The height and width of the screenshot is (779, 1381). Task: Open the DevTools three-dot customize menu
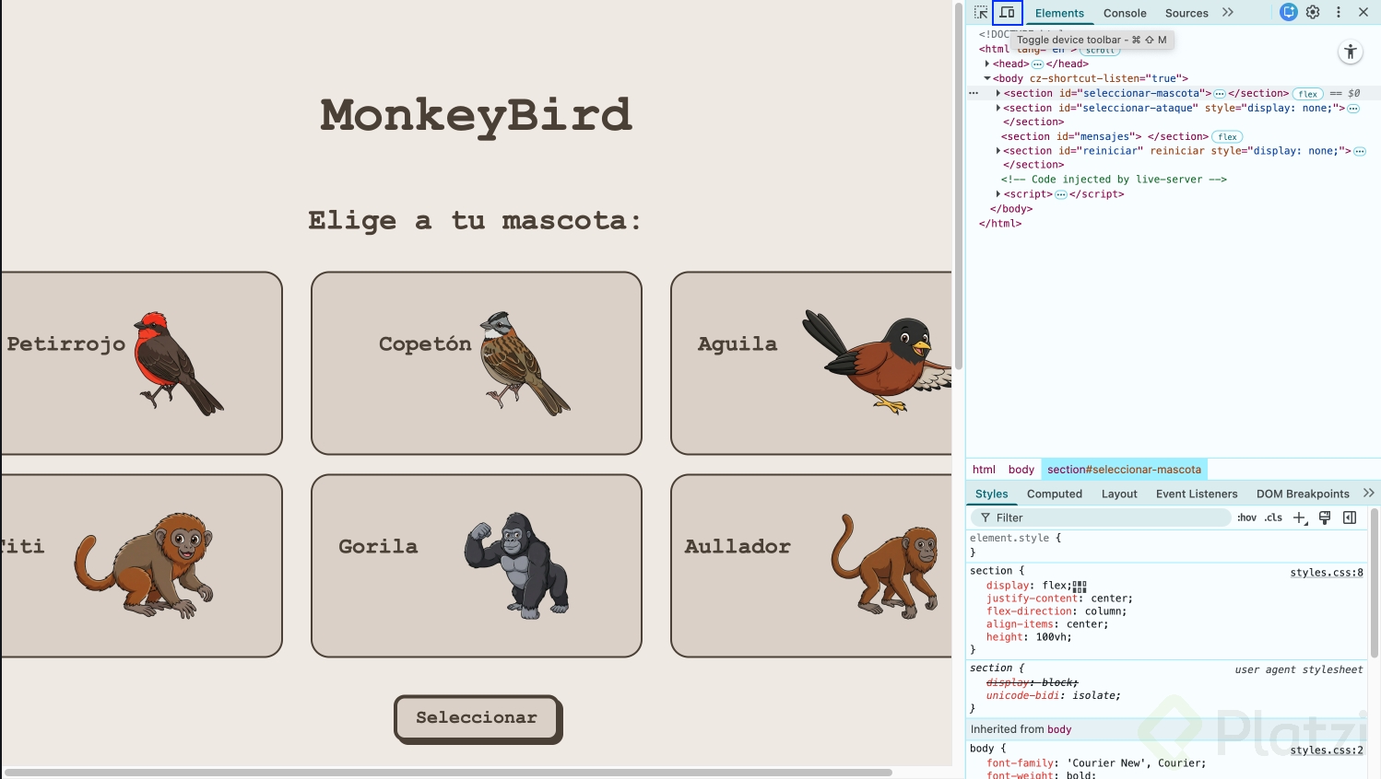tap(1339, 12)
